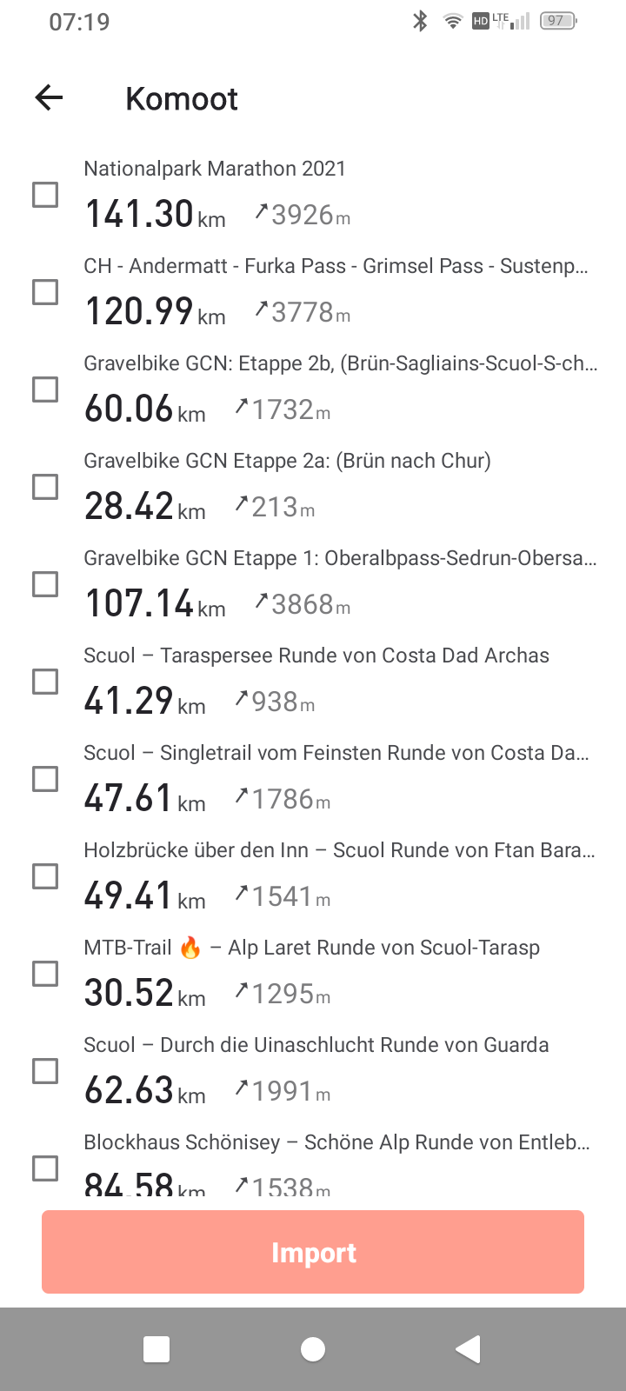This screenshot has height=1391, width=626.
Task: Tap the Wi-Fi status icon
Action: tap(452, 22)
